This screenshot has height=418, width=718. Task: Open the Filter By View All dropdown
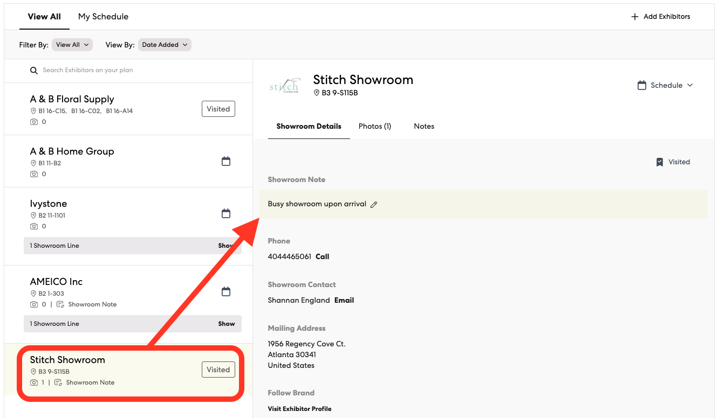[x=72, y=45]
